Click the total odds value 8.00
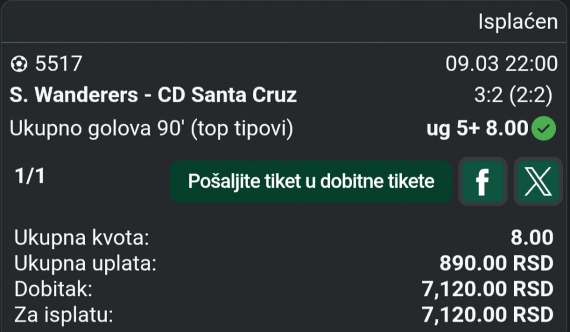 point(532,239)
